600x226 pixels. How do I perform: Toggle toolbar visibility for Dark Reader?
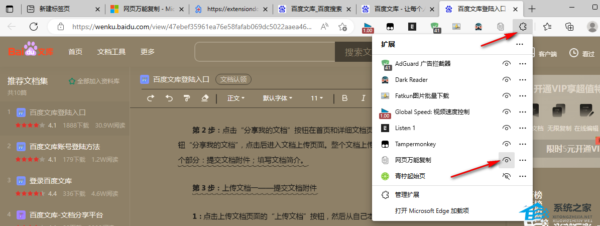[507, 80]
